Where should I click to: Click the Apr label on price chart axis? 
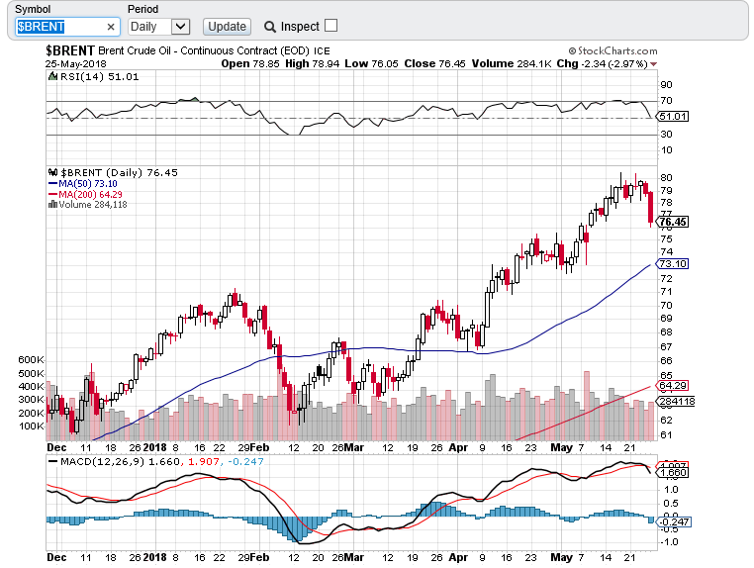[x=458, y=447]
